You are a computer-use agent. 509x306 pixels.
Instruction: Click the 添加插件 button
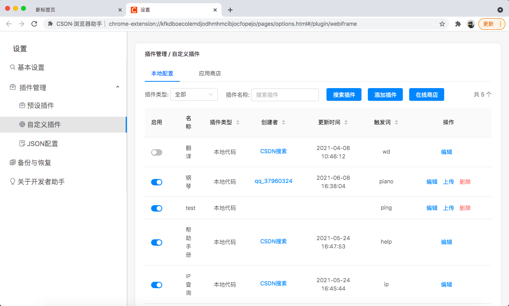[385, 94]
